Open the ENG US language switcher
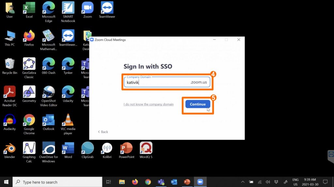The image size is (334, 187). (x=295, y=182)
